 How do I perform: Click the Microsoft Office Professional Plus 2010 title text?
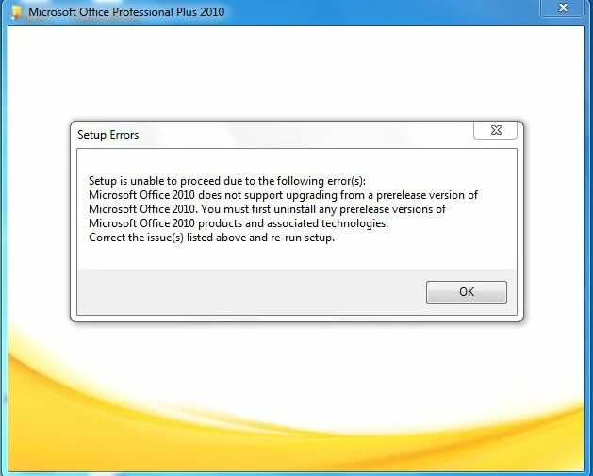pyautogui.click(x=126, y=11)
